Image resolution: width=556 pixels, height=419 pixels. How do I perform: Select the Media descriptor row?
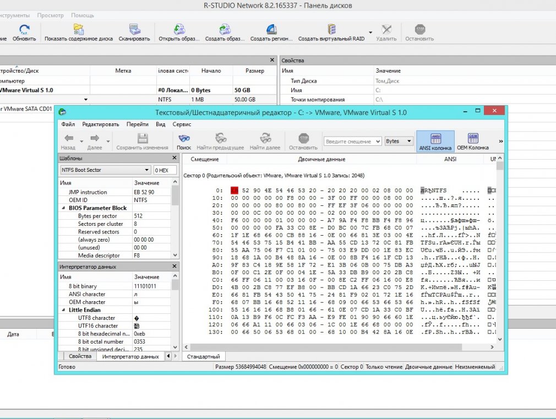point(115,255)
